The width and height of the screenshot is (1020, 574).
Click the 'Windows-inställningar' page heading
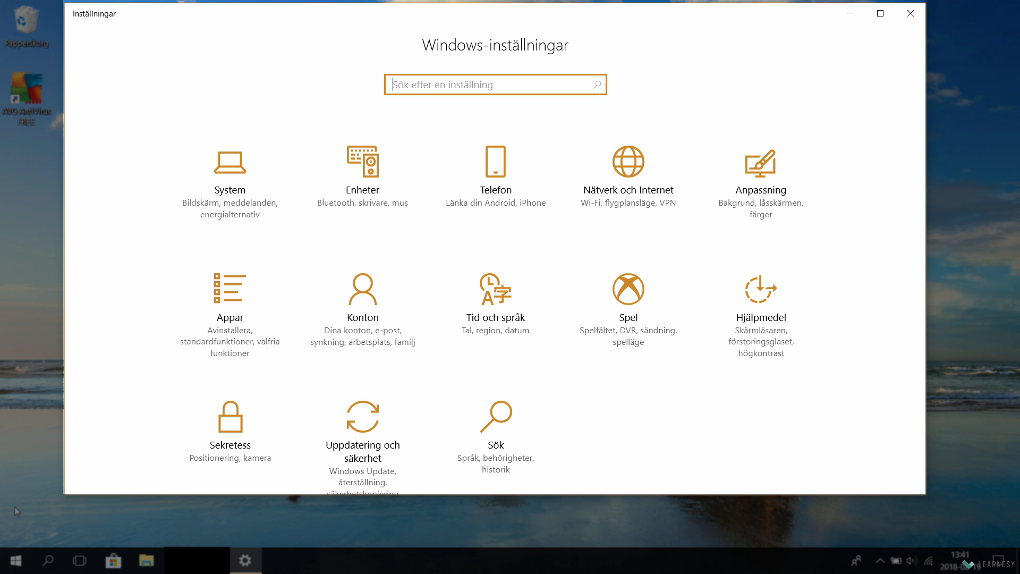(x=495, y=45)
